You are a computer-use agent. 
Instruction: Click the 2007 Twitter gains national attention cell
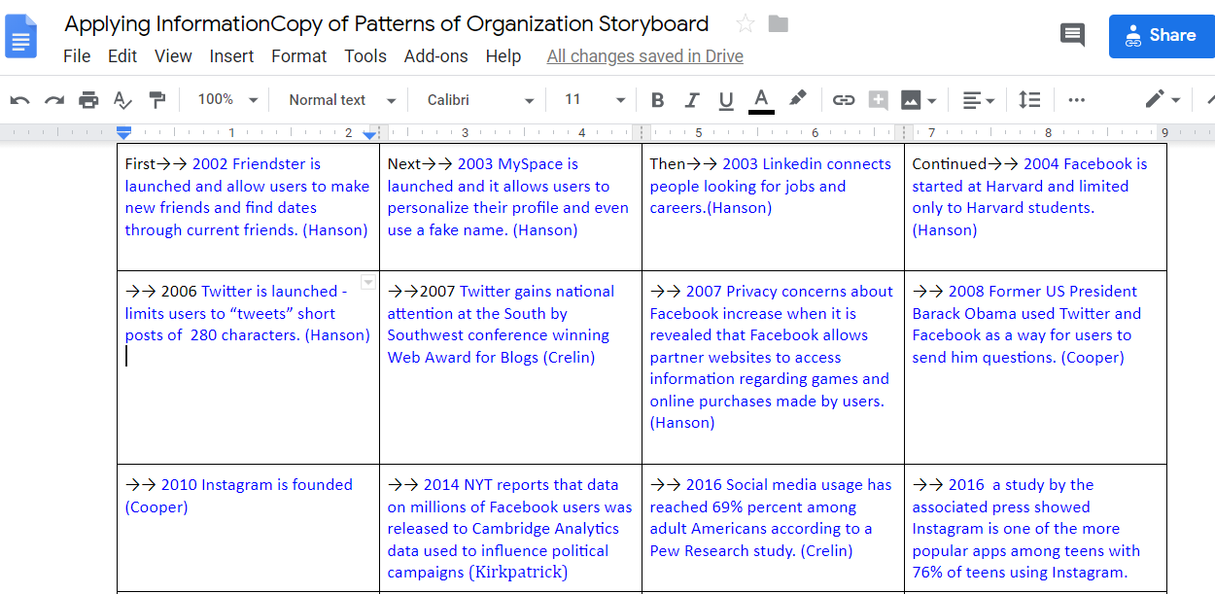coord(501,324)
